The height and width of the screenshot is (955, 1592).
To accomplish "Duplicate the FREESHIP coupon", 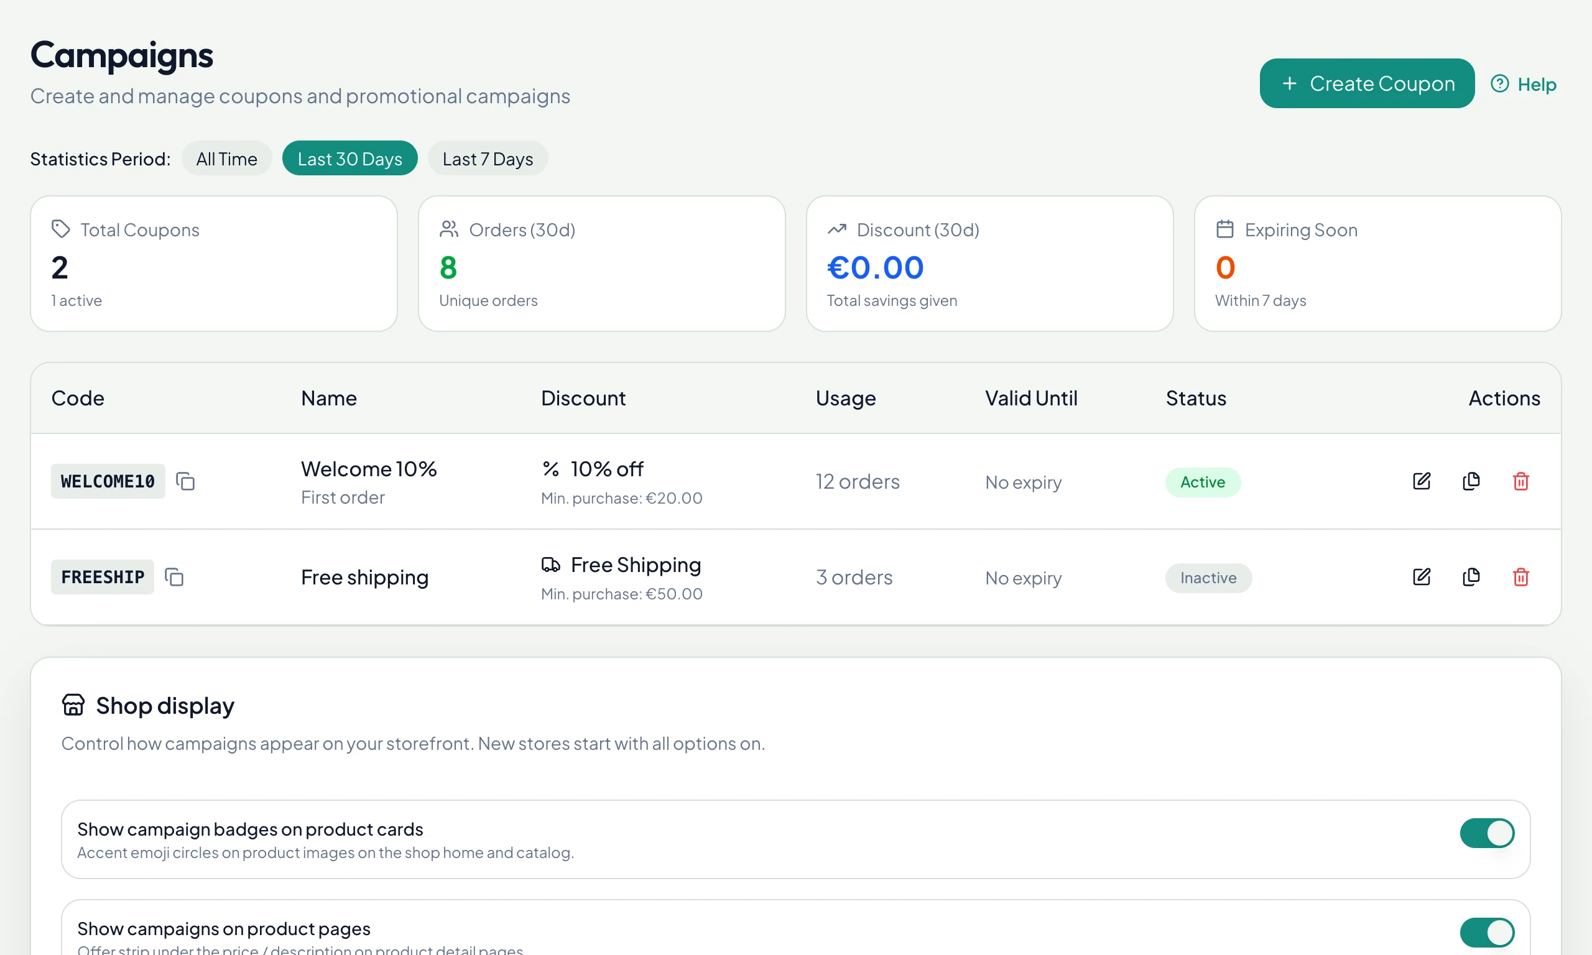I will pos(1471,577).
